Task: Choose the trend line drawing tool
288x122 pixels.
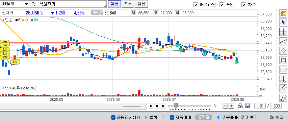Action: click(x=283, y=41)
